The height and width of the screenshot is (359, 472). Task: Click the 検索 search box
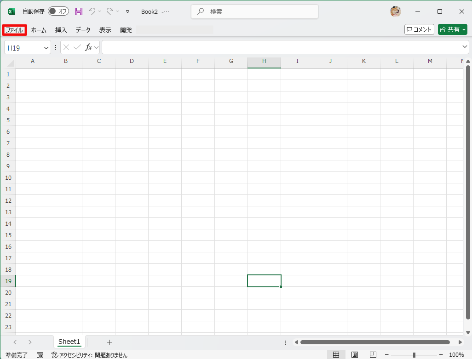[x=254, y=11]
